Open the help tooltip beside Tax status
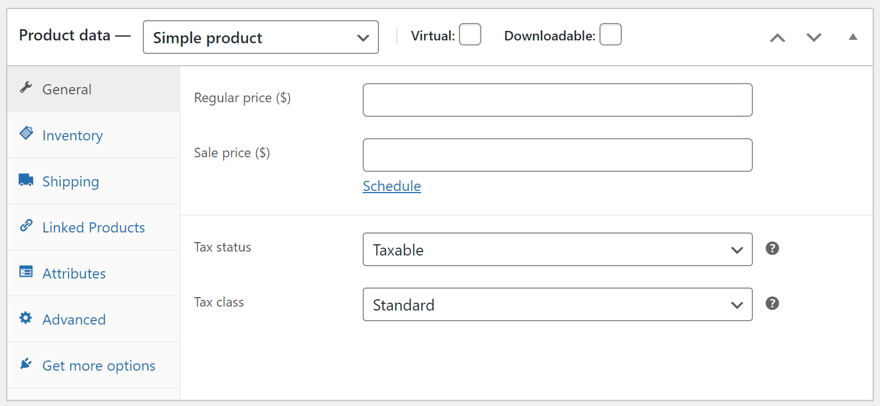Image resolution: width=880 pixels, height=406 pixels. pos(772,248)
